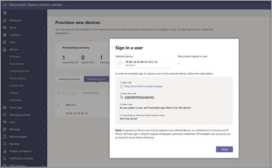Screen dimensions: 272x168
Task: Click the Sign in a user toolbar button
Action: pyautogui.click(x=67, y=93)
